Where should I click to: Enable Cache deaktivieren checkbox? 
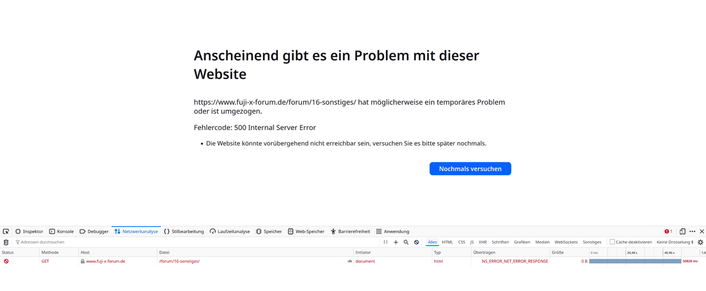tap(612, 242)
